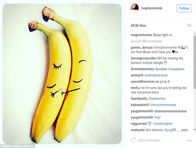The width and height of the screenshot is (196, 148).
Task: Visit gomes_danuza commenter profile
Action: click(x=142, y=48)
